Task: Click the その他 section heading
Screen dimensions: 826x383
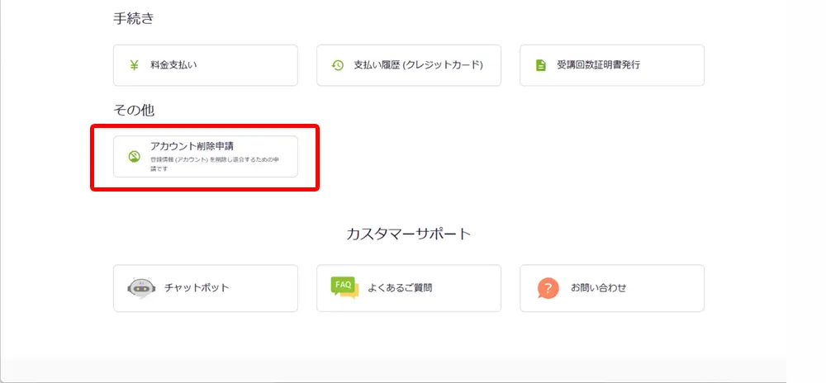Action: pos(134,109)
